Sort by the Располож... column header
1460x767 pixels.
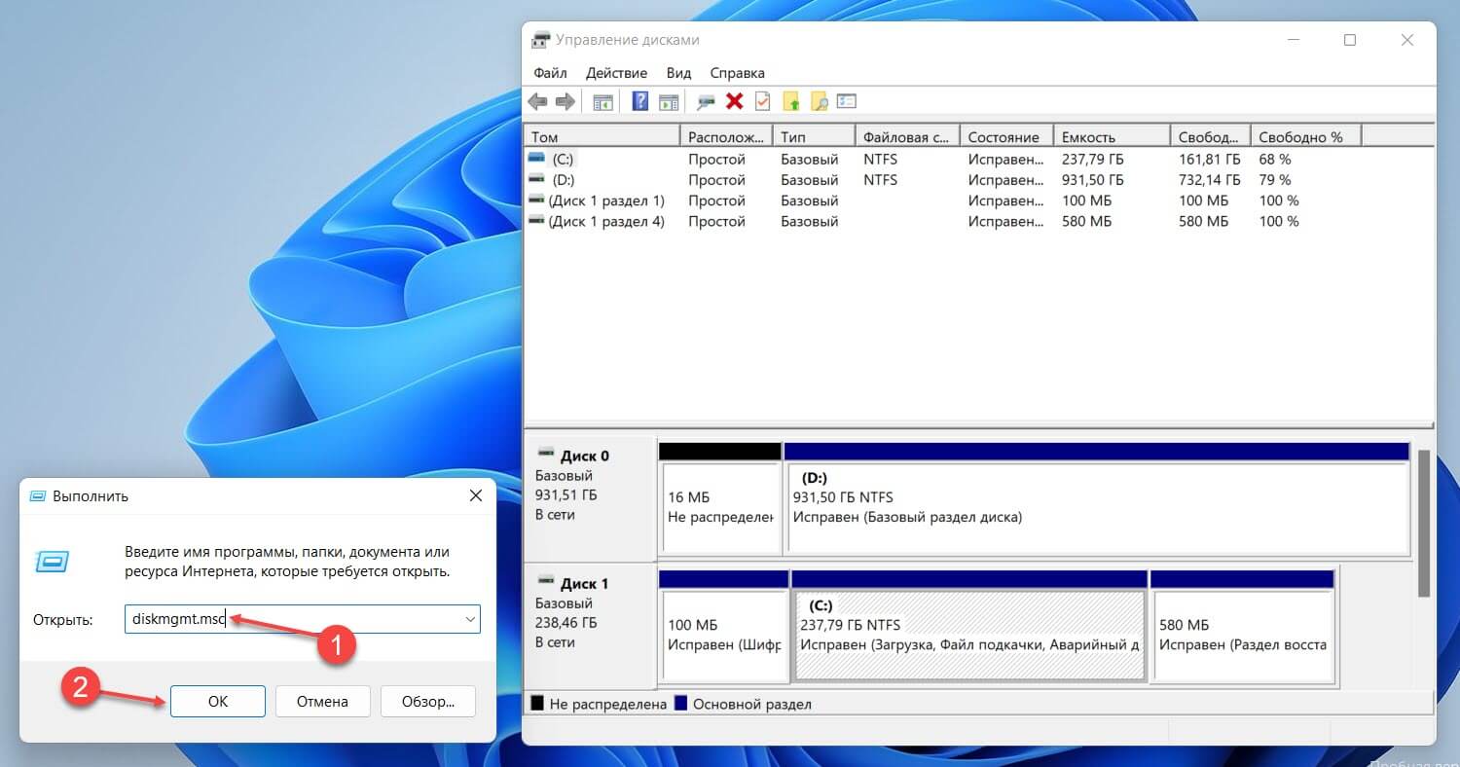click(x=726, y=137)
